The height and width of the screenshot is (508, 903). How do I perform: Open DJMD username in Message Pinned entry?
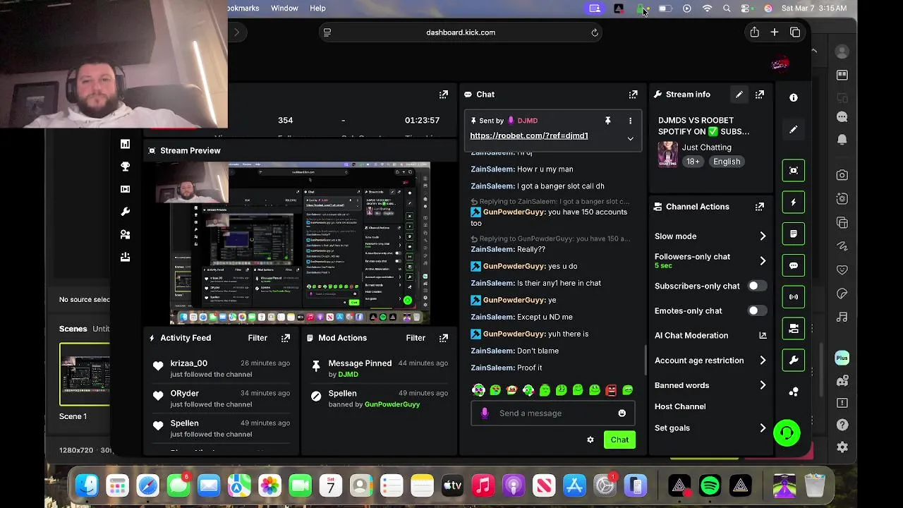(x=348, y=375)
